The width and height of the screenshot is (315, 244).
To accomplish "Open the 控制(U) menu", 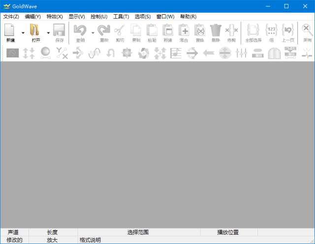I will 99,17.
